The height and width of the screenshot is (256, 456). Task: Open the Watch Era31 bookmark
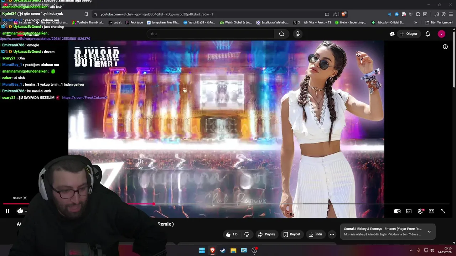click(199, 22)
